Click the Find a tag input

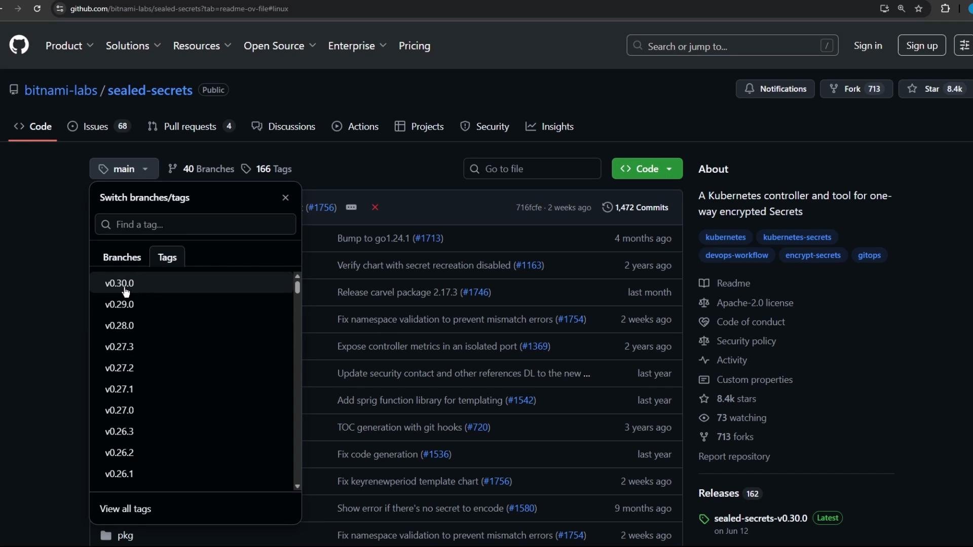(x=196, y=224)
